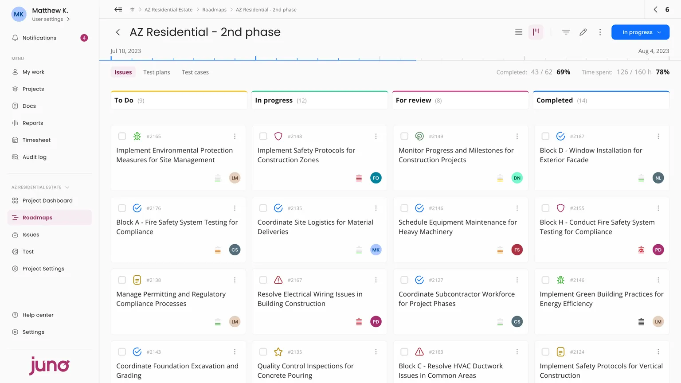Select checkbox on issue #2149 card

pos(404,136)
